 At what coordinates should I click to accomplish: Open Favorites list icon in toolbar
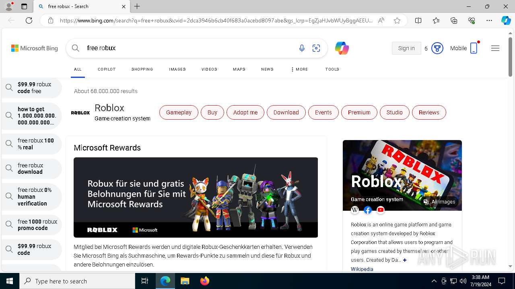(436, 20)
